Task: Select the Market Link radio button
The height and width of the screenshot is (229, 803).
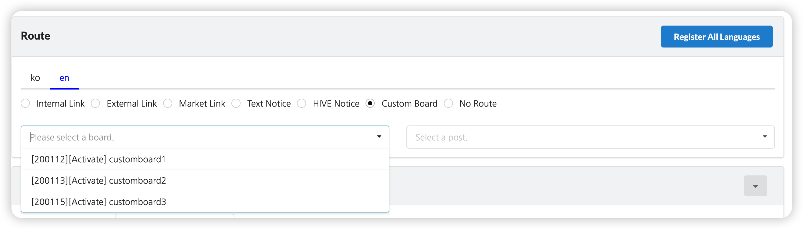Action: coord(168,104)
